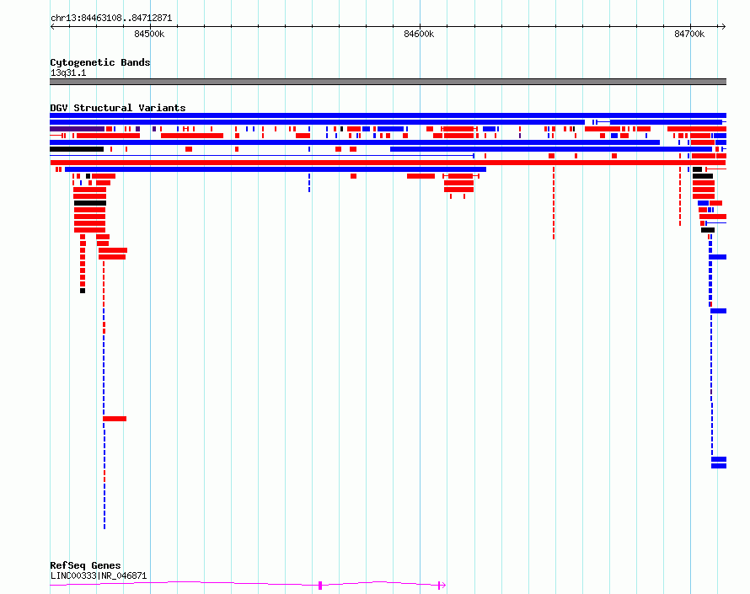Click the chr13:84463108..84712871 coordinate label
Viewport: 750px width, 594px height.
[111, 18]
